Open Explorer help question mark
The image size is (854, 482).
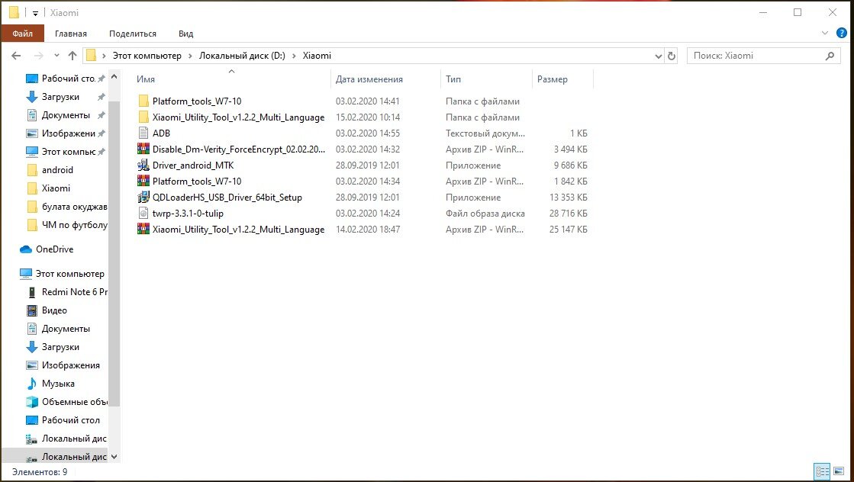click(842, 34)
